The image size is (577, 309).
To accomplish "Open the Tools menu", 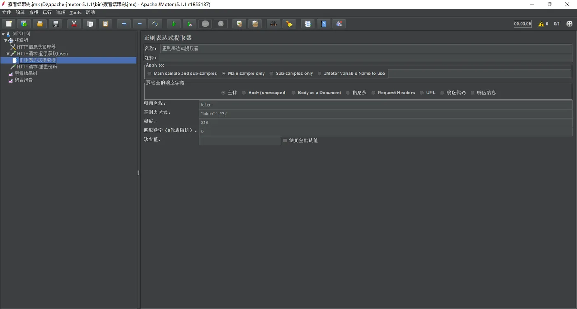I will pos(75,13).
